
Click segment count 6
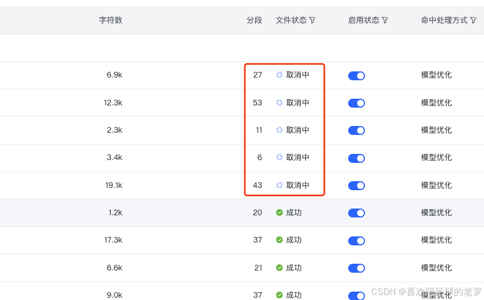259,157
